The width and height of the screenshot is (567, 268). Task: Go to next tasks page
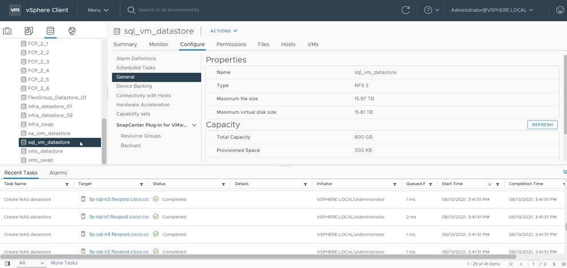(x=554, y=264)
